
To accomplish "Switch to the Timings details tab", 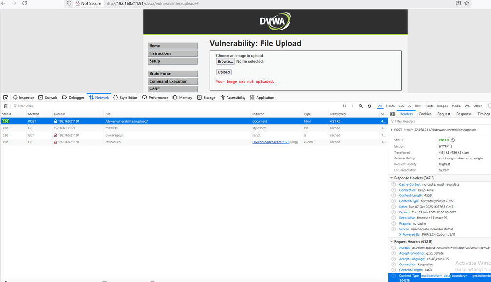I will coord(484,114).
